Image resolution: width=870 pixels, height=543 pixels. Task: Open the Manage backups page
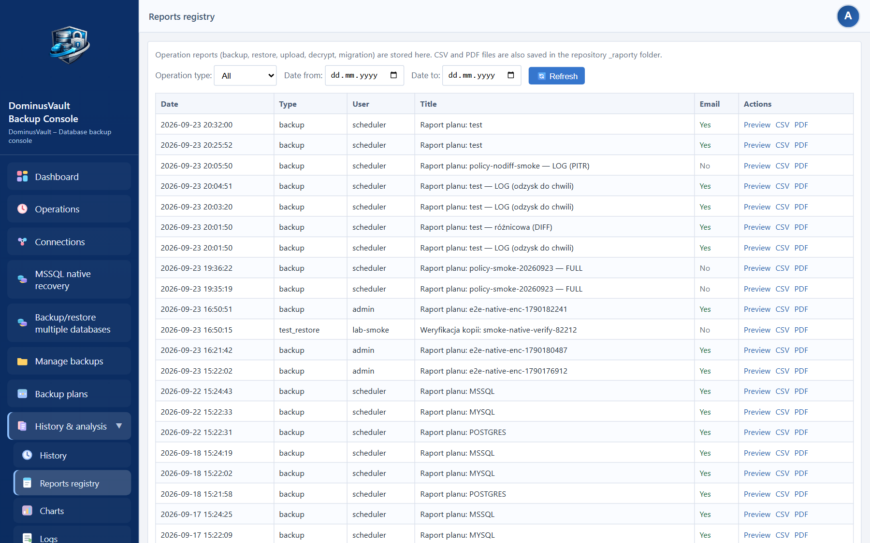69,362
